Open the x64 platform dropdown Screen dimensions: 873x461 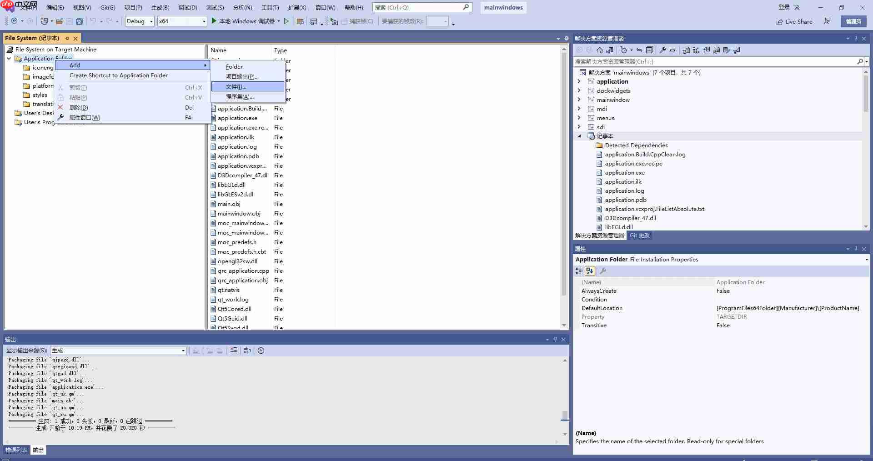(x=204, y=21)
